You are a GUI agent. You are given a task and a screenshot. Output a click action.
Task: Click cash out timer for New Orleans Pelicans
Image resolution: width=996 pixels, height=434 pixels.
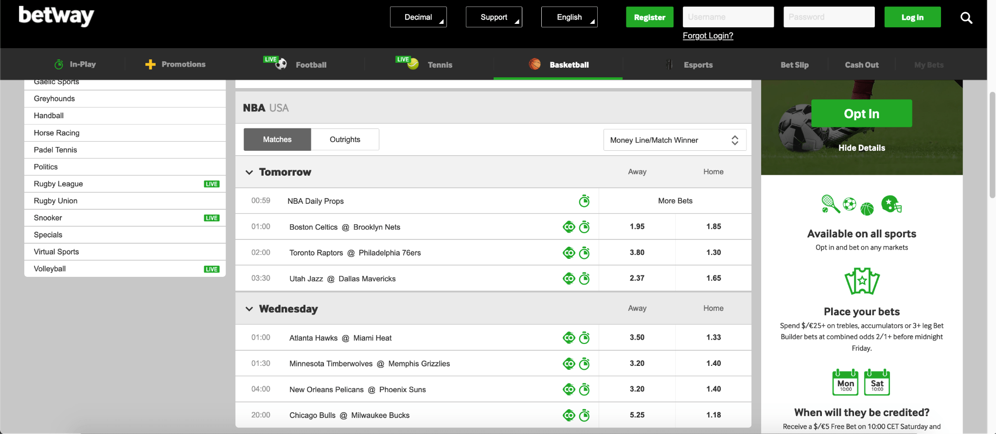584,389
